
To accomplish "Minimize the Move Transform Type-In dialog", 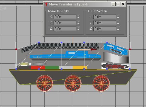I will point(113,4).
